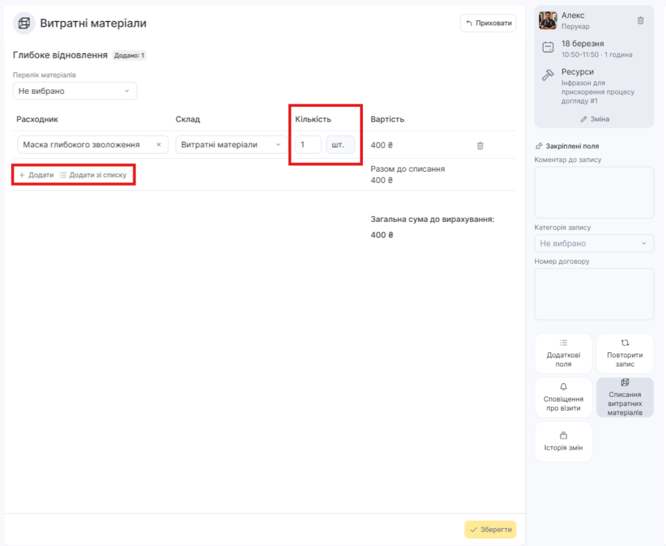Open Історія змін tile
The height and width of the screenshot is (546, 666).
coord(563,442)
